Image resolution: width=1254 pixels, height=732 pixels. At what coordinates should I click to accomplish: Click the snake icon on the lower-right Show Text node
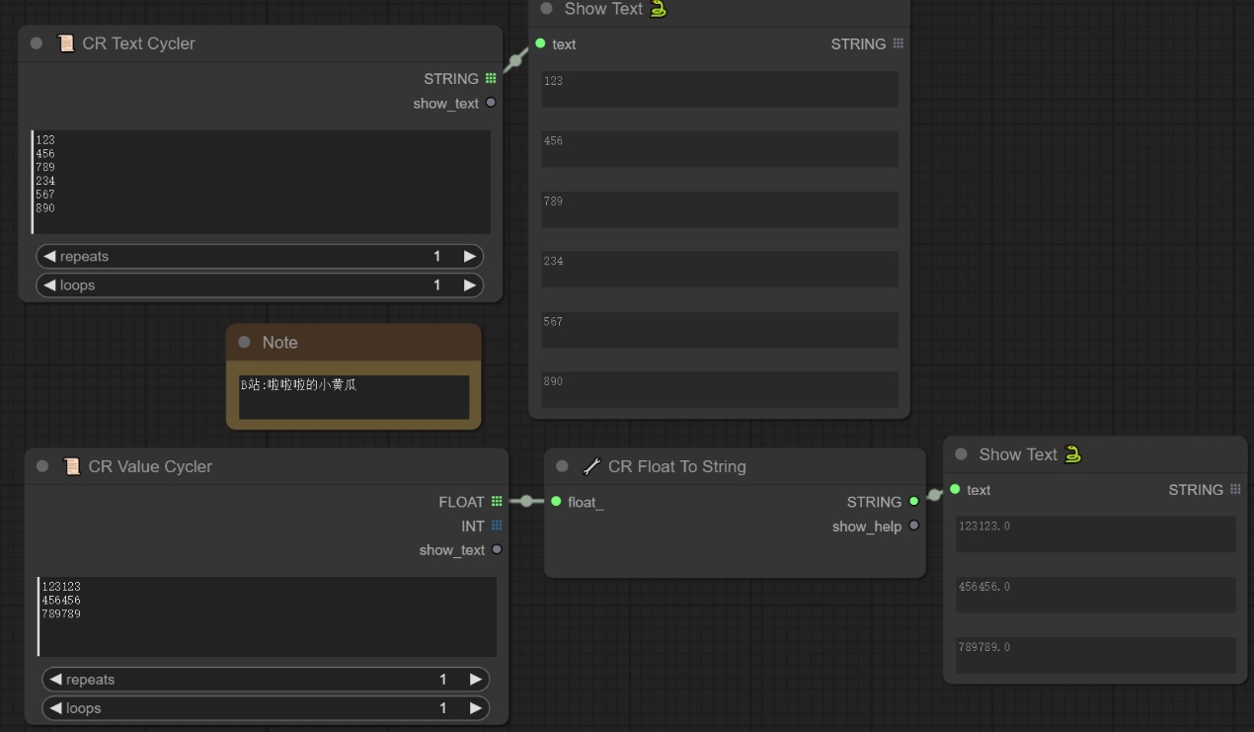(1073, 454)
